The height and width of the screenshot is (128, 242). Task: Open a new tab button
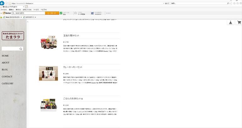click(26, 7)
